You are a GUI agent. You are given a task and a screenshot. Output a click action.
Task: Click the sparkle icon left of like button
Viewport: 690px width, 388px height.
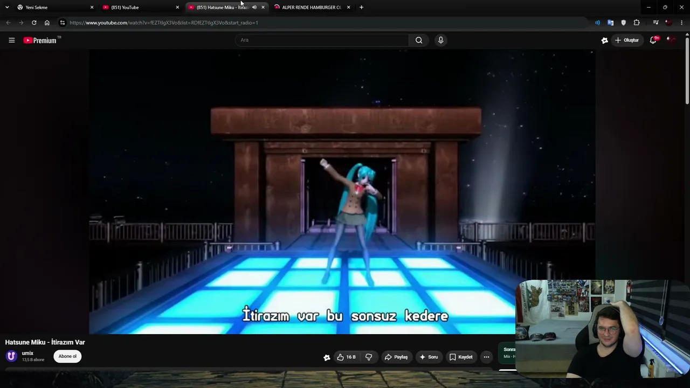click(x=327, y=357)
